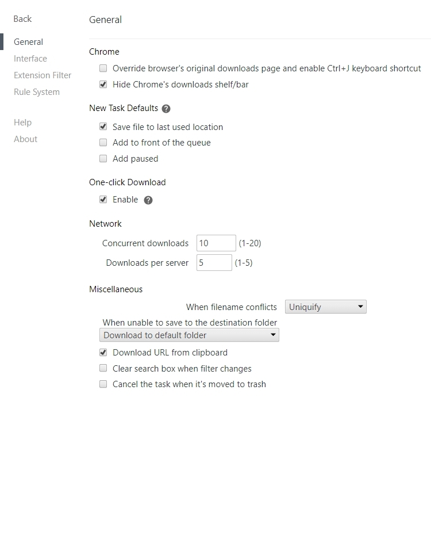Open help icon next to New Task Defaults
This screenshot has height=539, width=431.
tap(166, 109)
